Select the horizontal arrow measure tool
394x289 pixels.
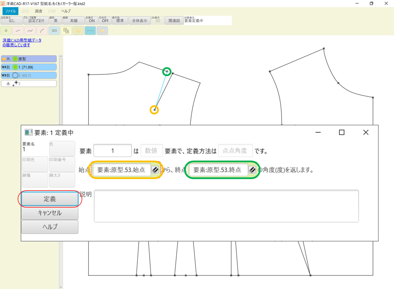(x=90, y=31)
